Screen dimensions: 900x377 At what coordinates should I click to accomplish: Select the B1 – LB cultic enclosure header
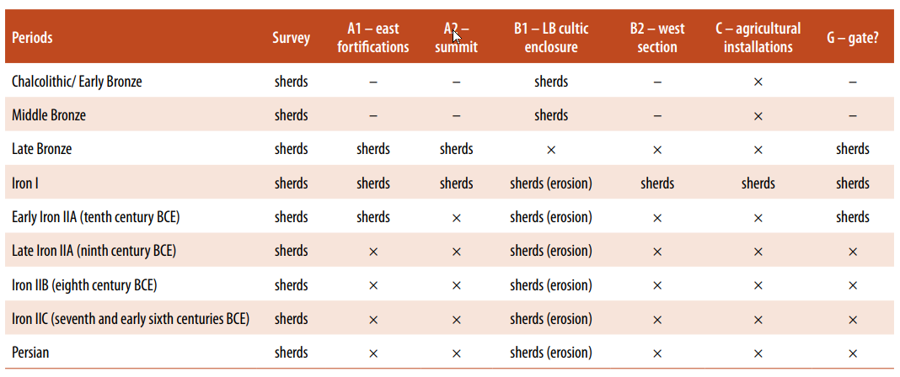(x=551, y=38)
